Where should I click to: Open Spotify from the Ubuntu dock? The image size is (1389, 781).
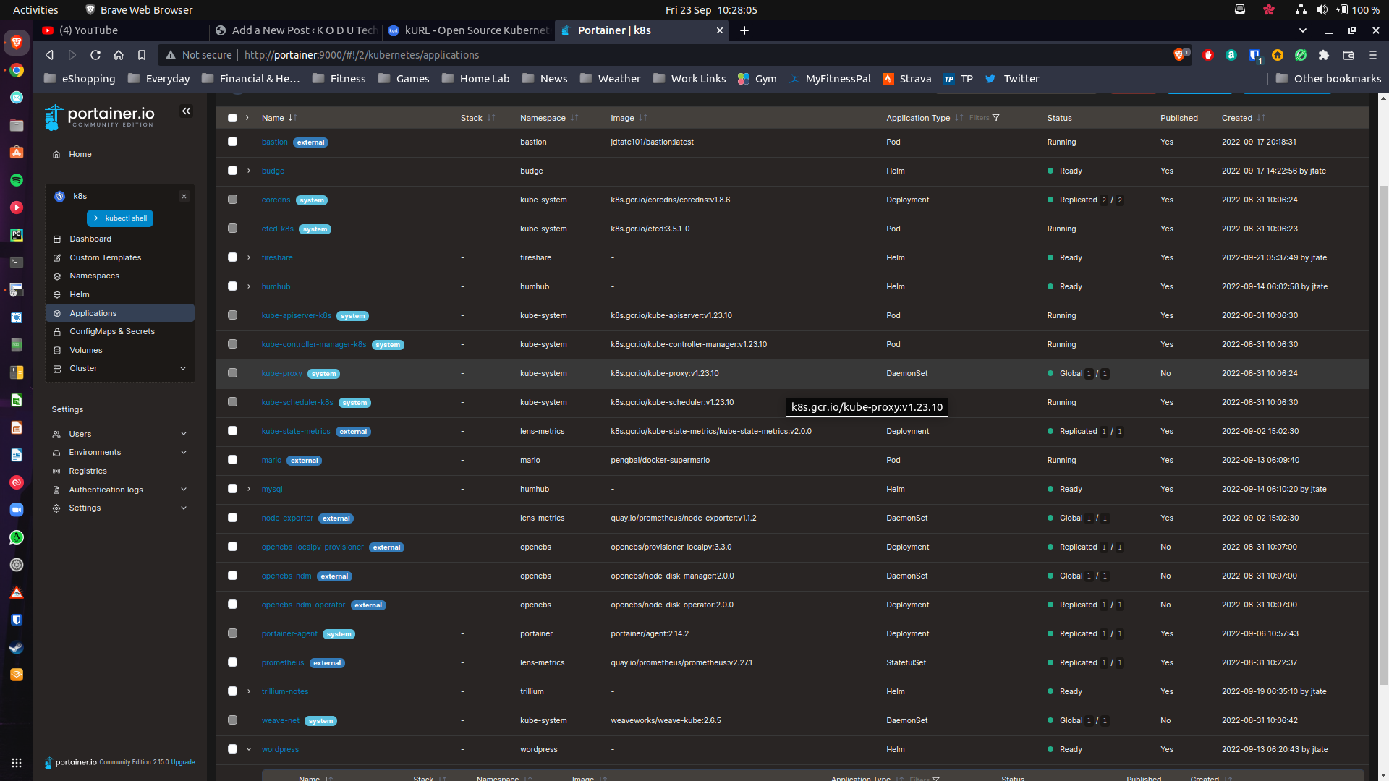[17, 180]
